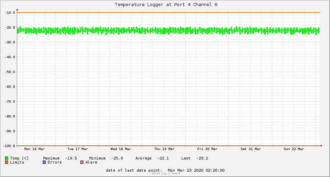Click the 'Fri 20 Mar' x-axis label
The image size is (330, 177).
pos(207,149)
